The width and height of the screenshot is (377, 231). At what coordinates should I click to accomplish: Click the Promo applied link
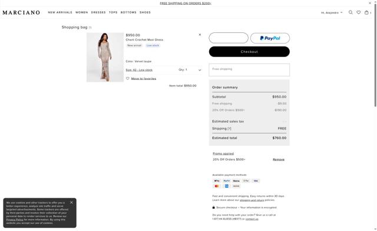pyautogui.click(x=223, y=153)
